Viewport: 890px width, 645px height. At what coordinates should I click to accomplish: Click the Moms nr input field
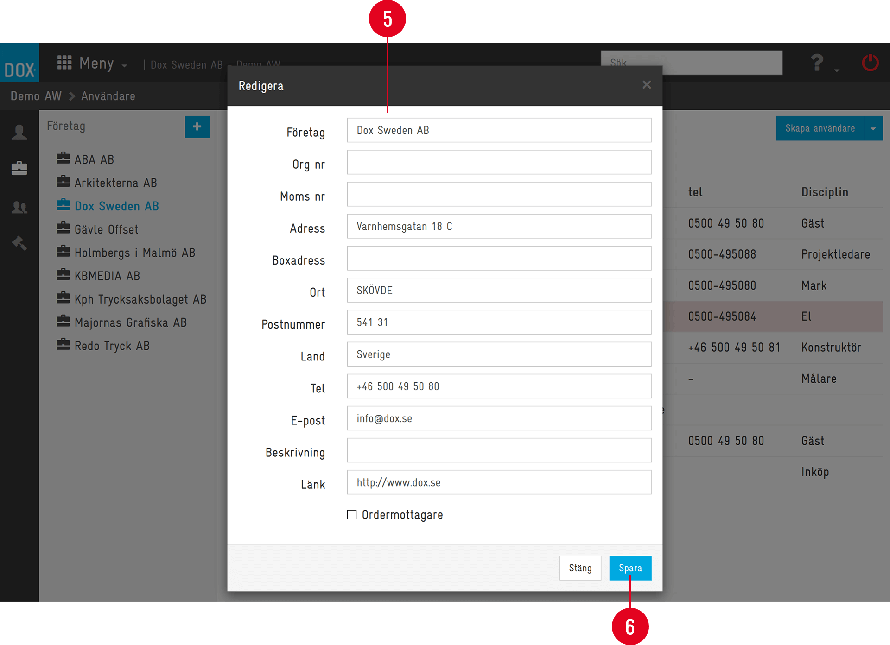[x=499, y=194]
